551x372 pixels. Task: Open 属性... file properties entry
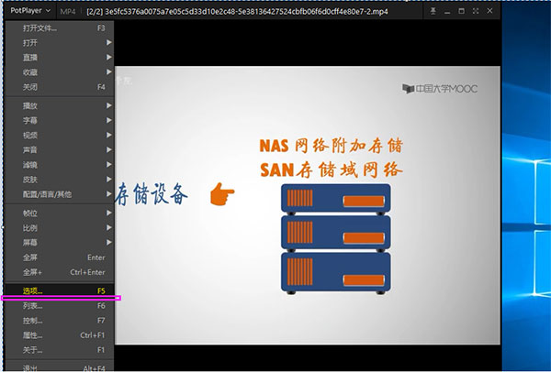(33, 335)
